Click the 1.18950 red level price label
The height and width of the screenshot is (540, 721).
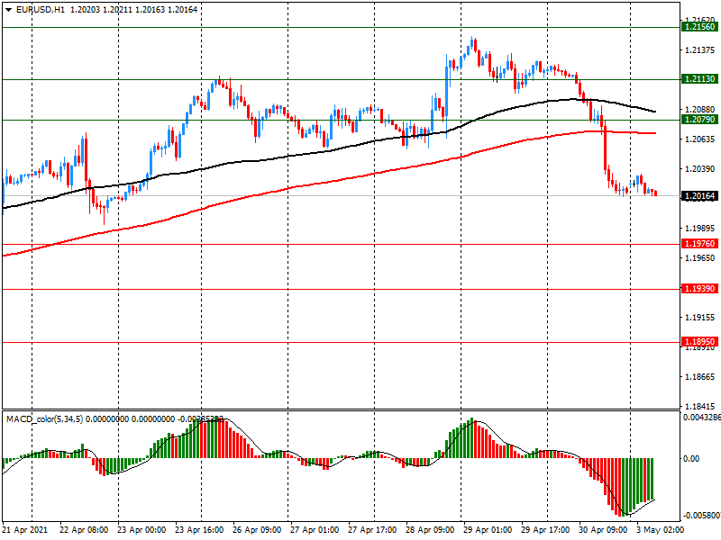(700, 342)
